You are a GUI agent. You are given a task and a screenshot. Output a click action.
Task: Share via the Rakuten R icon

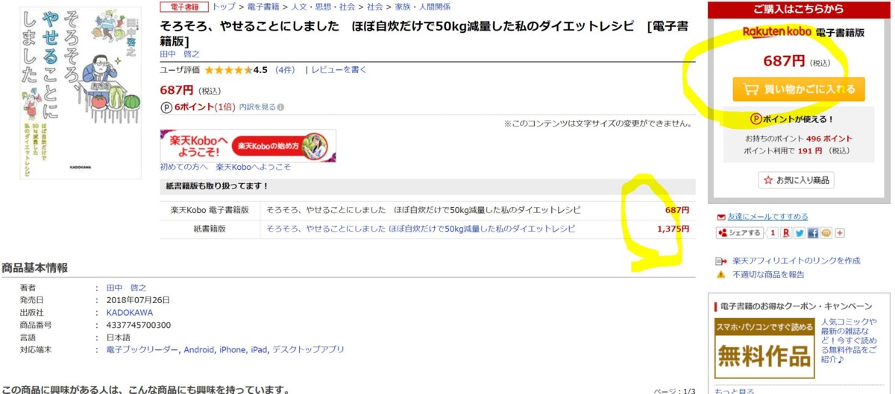point(785,233)
